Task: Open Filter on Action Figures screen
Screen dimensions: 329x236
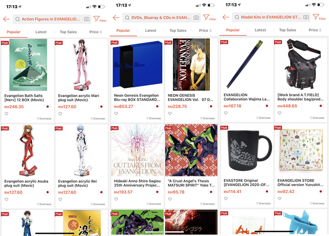Action: point(100,19)
